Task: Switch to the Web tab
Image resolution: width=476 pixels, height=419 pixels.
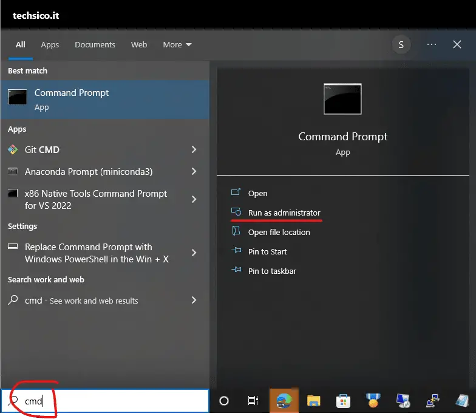Action: pos(139,45)
